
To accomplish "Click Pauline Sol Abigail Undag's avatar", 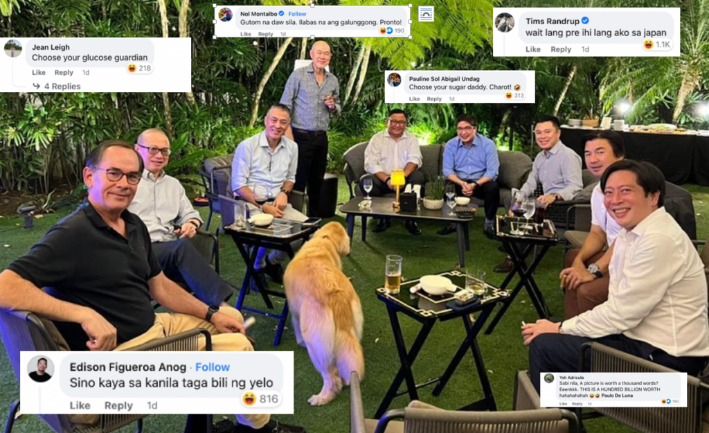I will [x=394, y=80].
